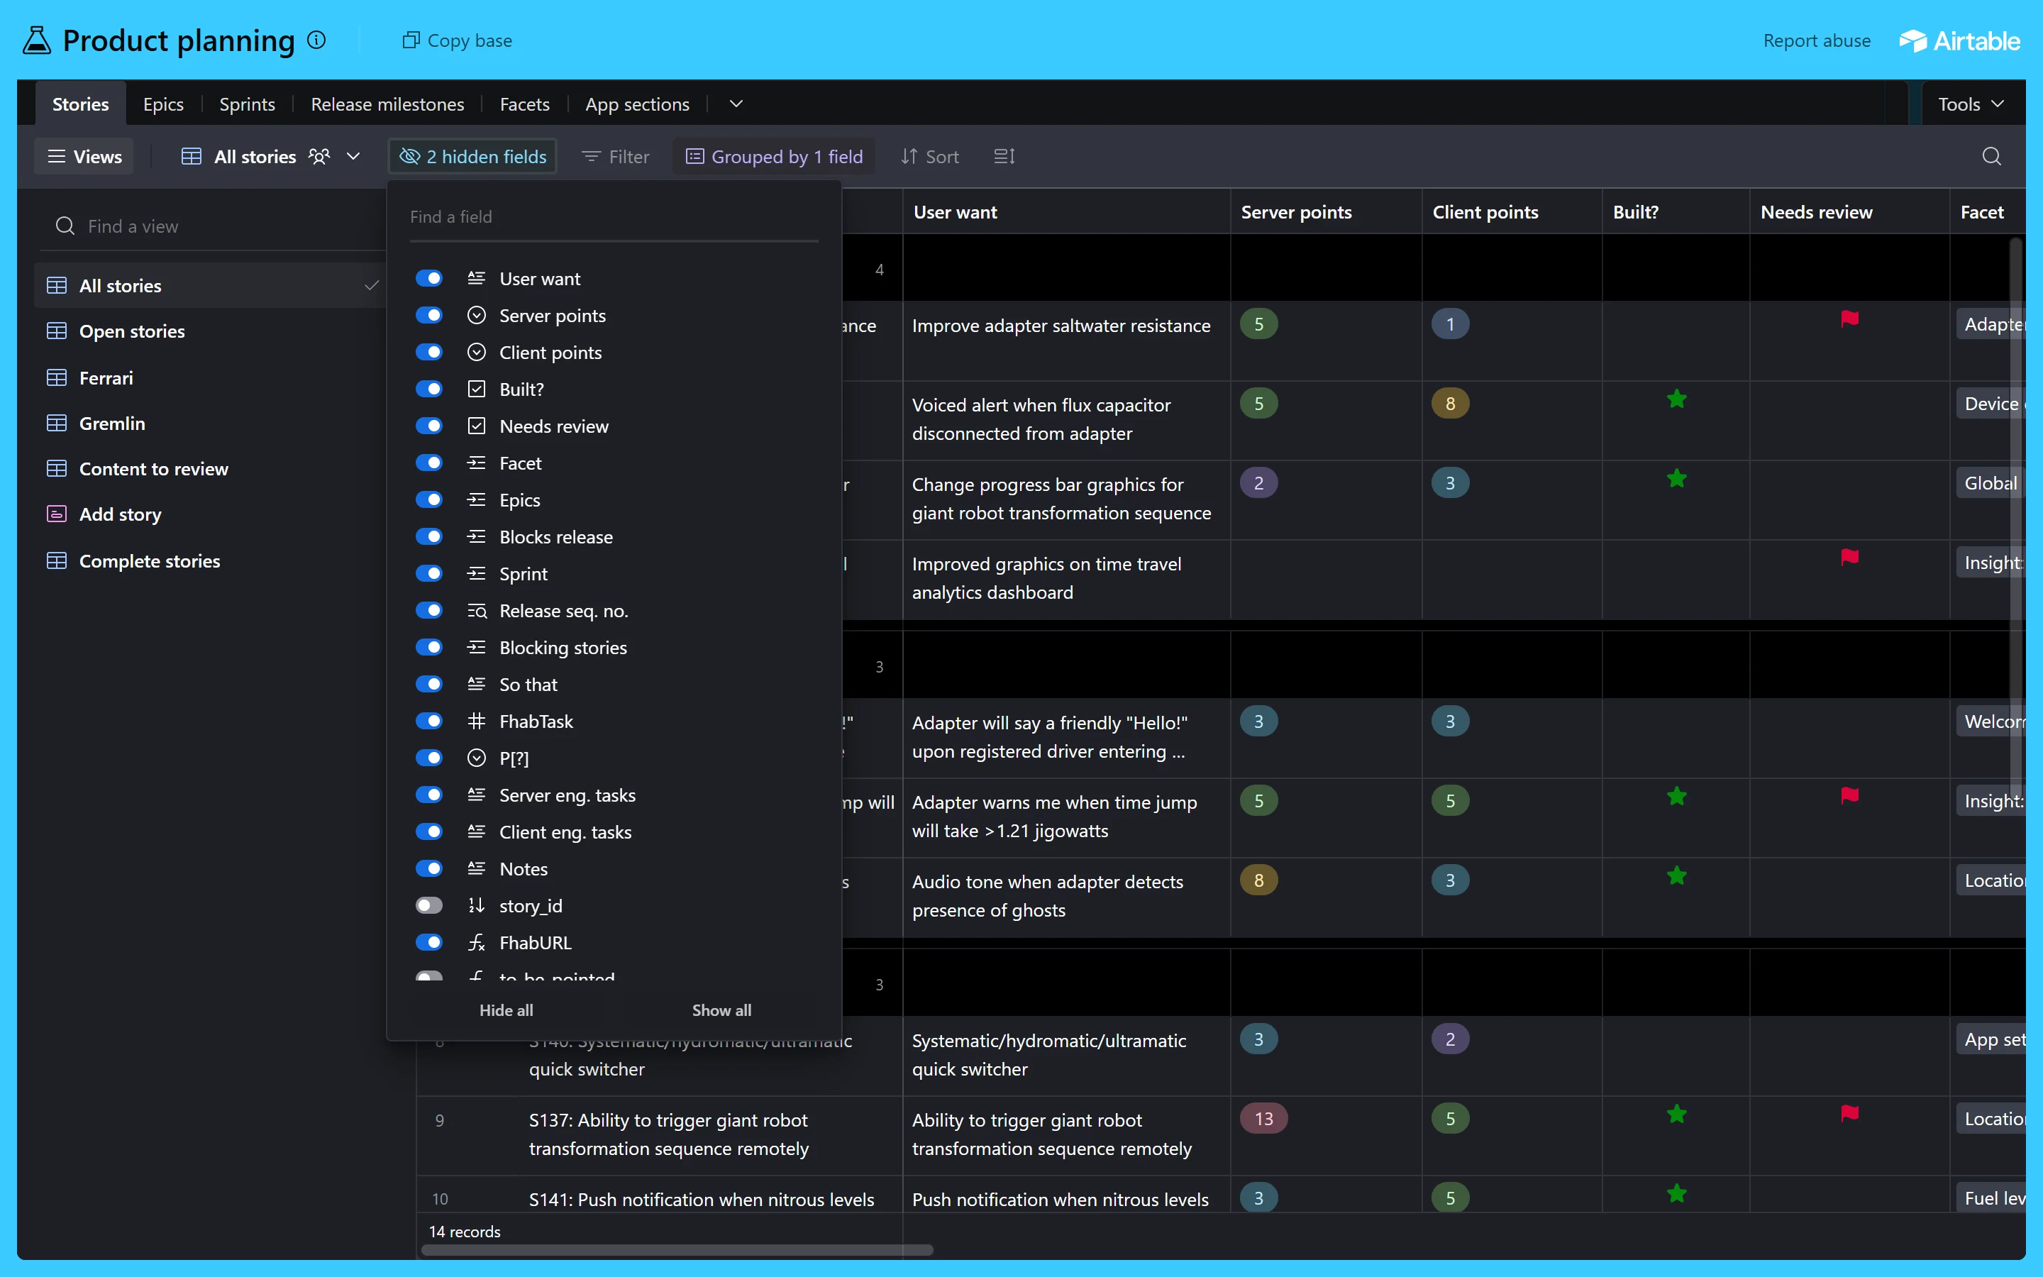Click the Report abuse link
The width and height of the screenshot is (2043, 1277).
click(x=1817, y=40)
